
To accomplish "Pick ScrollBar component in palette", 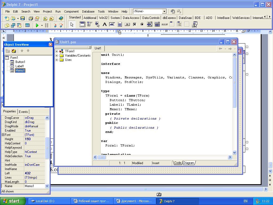I will coord(164,24).
